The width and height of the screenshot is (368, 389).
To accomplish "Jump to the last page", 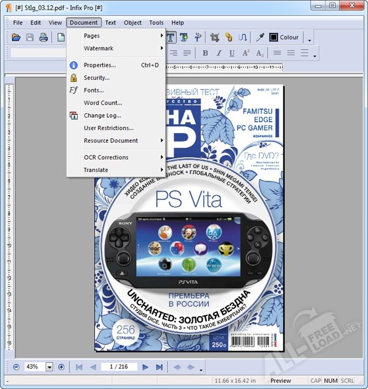I will (159, 367).
